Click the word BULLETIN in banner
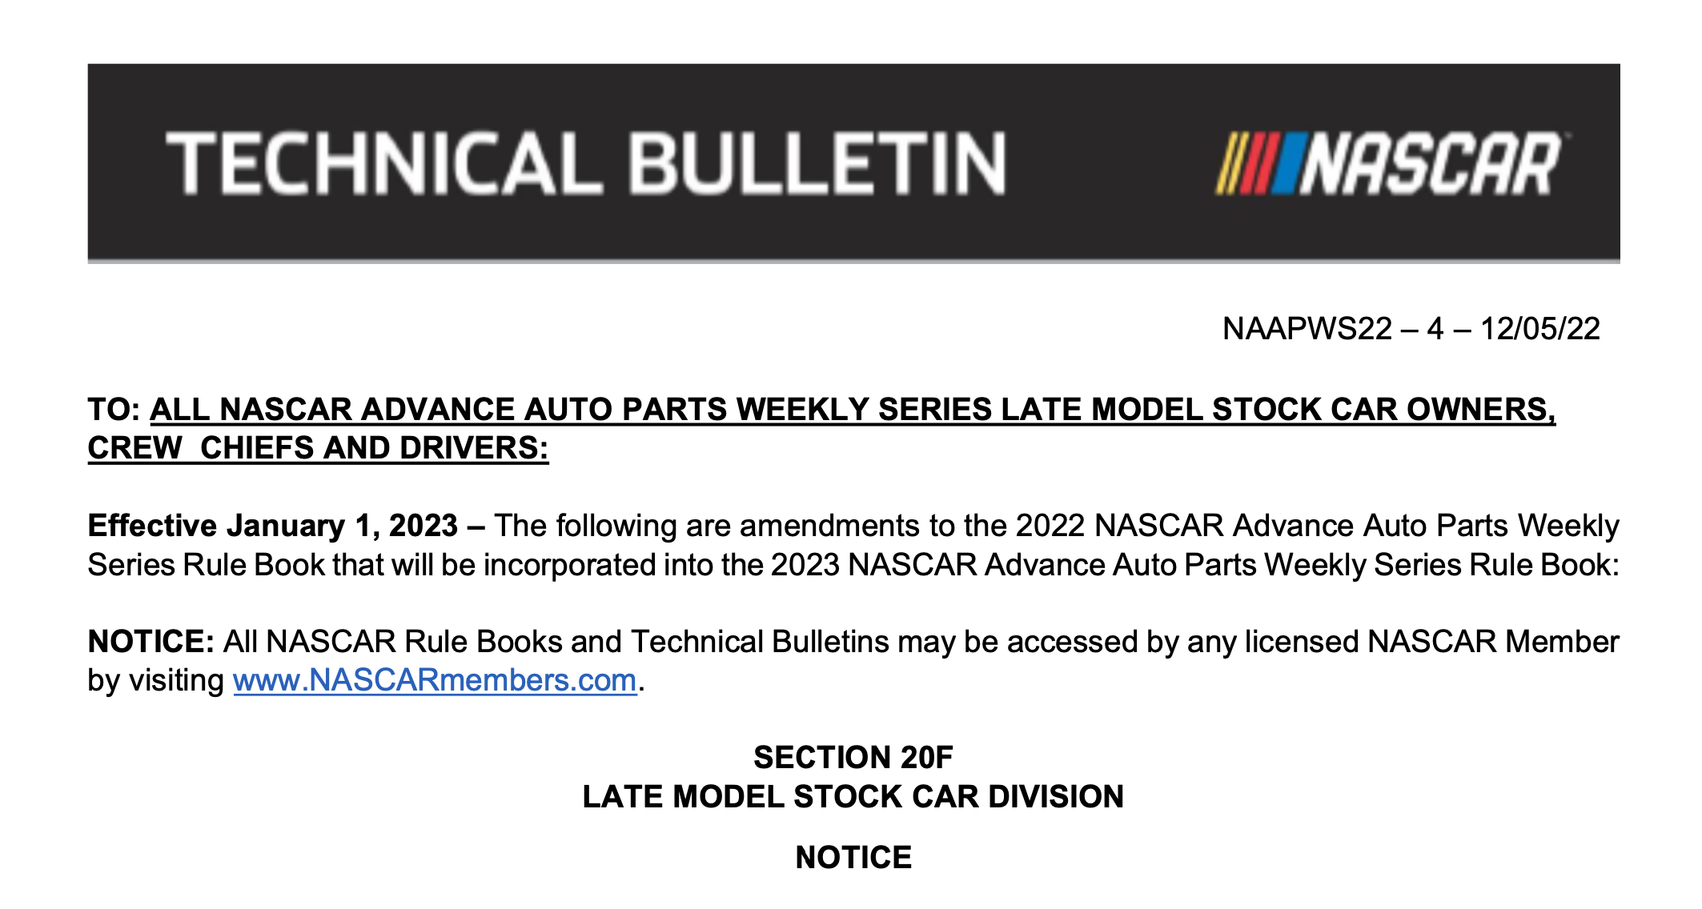This screenshot has height=909, width=1702. click(x=817, y=163)
